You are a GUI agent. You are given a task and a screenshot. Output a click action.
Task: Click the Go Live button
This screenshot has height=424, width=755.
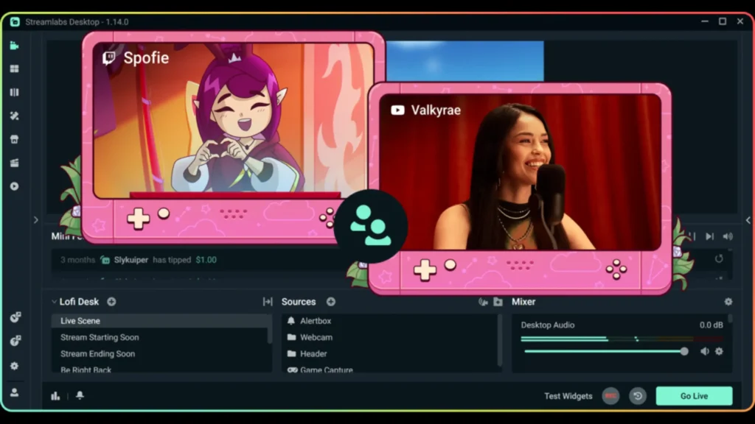click(694, 395)
